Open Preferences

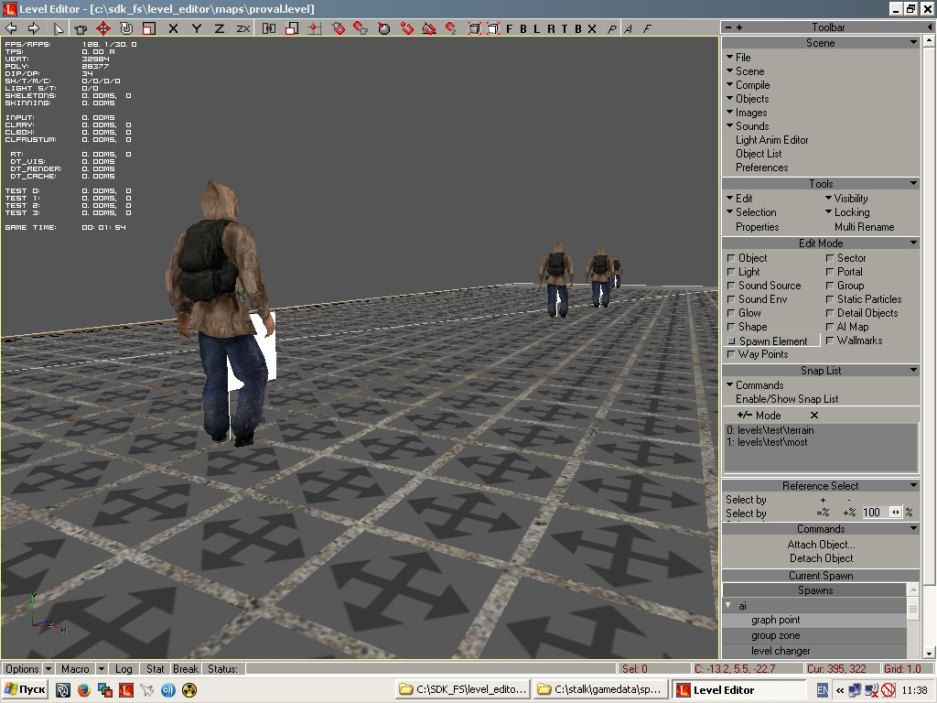[x=762, y=168]
